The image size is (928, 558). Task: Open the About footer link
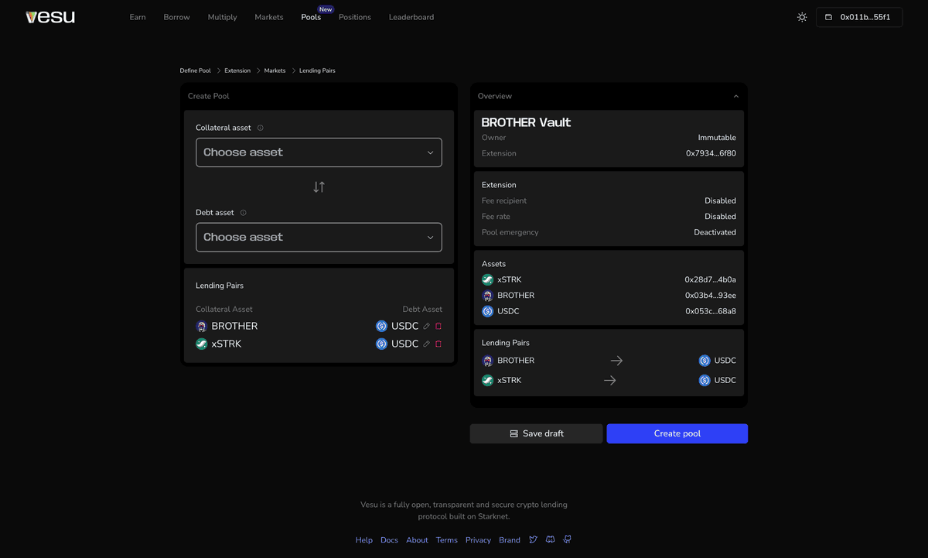[417, 540]
